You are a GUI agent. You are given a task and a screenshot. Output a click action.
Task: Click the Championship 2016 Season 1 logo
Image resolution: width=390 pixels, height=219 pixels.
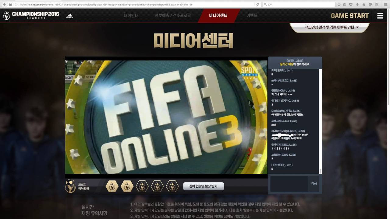[x=31, y=16]
